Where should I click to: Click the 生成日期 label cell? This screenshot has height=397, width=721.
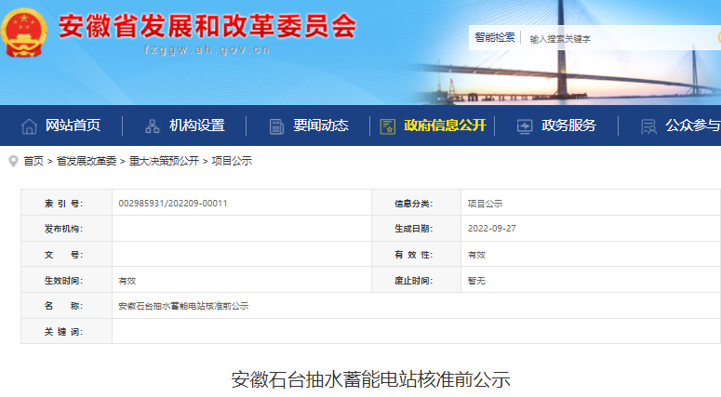pyautogui.click(x=417, y=229)
